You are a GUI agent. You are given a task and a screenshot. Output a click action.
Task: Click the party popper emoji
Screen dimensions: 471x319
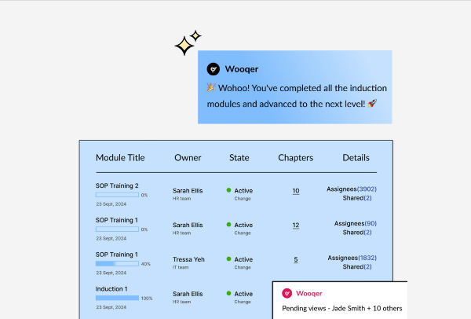point(211,87)
